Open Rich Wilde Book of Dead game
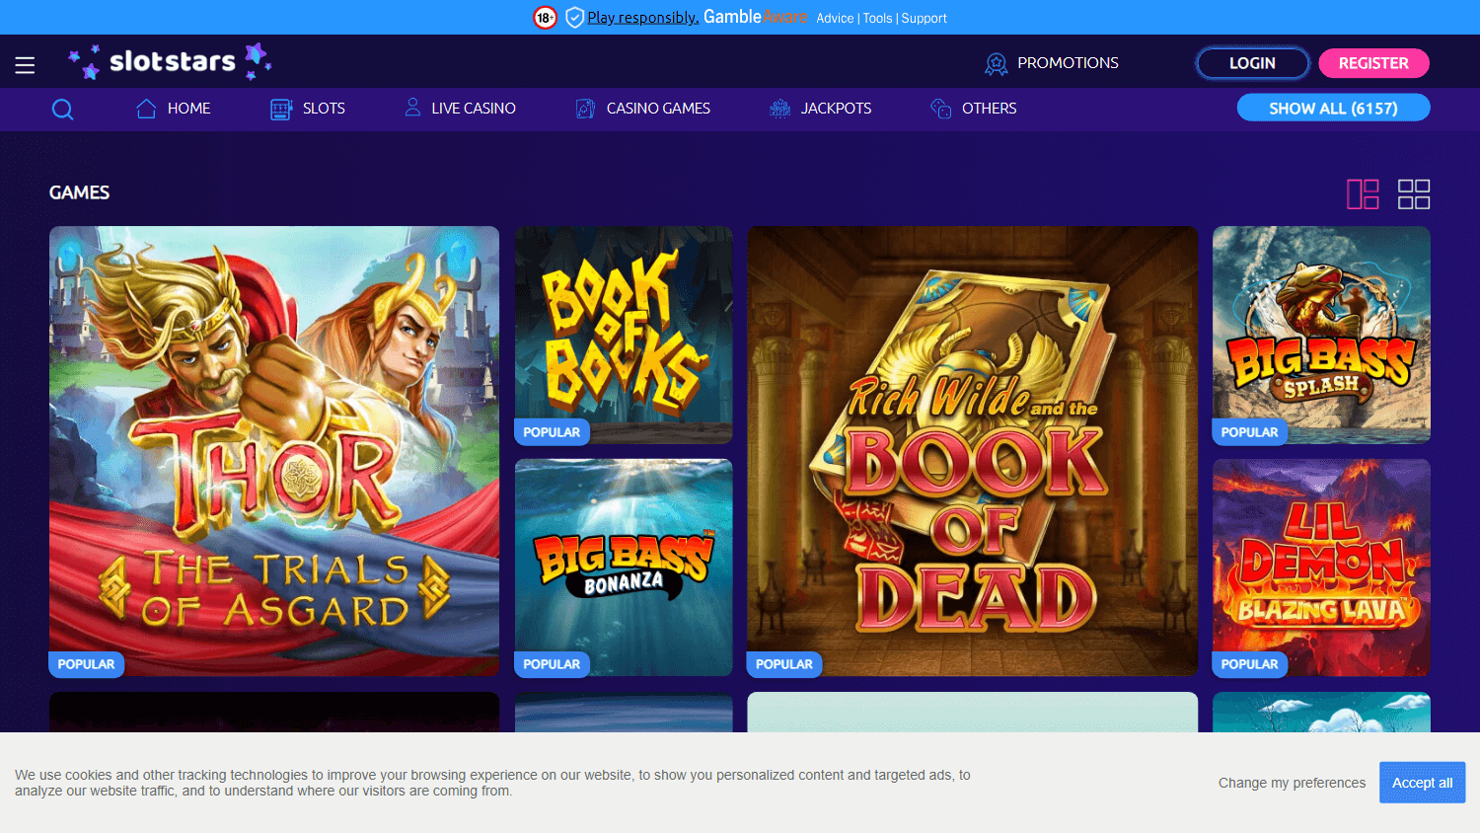 click(x=972, y=451)
